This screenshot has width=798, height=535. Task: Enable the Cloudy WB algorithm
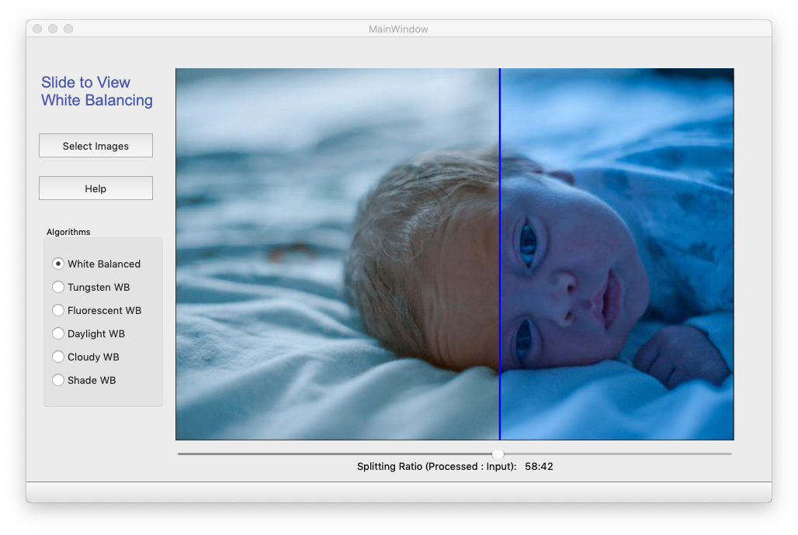pyautogui.click(x=85, y=357)
